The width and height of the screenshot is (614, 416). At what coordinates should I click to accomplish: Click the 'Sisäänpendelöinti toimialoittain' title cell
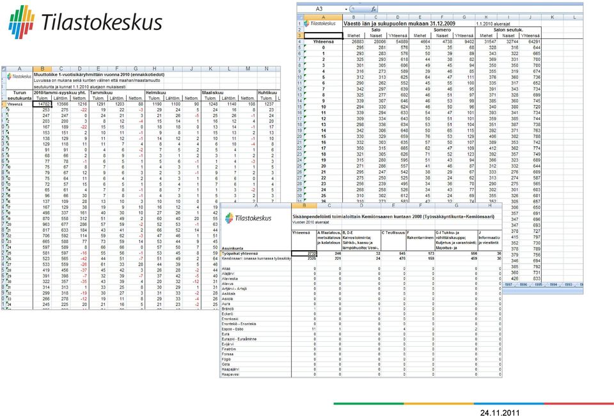point(393,216)
